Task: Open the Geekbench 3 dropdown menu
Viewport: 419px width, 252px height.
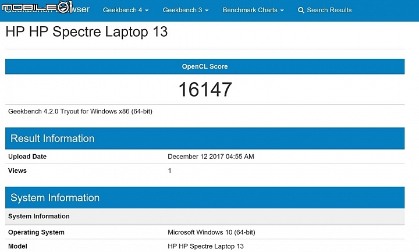Action: (x=186, y=10)
